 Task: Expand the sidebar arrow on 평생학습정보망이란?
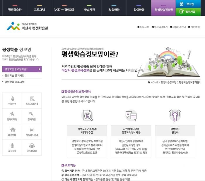[x=39, y=69]
